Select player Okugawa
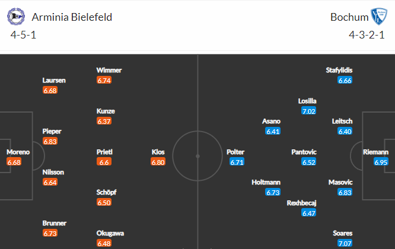This screenshot has height=249, width=395. pos(110,234)
